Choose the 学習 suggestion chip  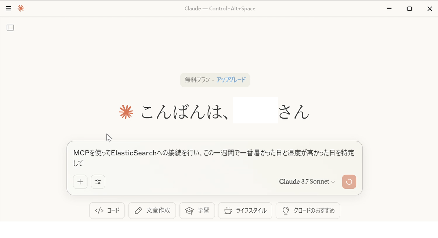tap(197, 210)
